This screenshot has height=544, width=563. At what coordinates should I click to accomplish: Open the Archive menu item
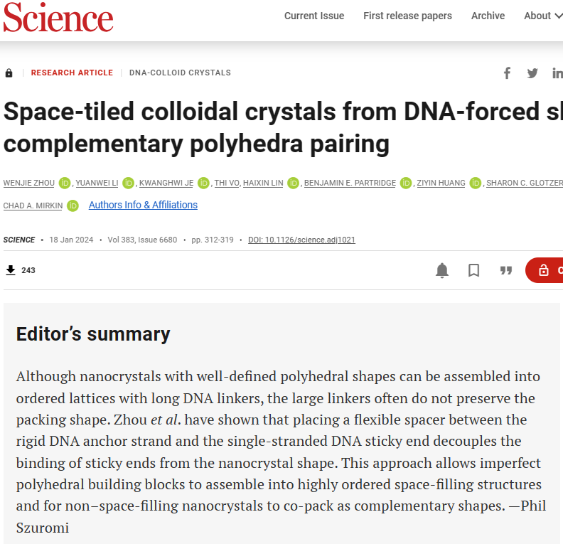point(488,16)
